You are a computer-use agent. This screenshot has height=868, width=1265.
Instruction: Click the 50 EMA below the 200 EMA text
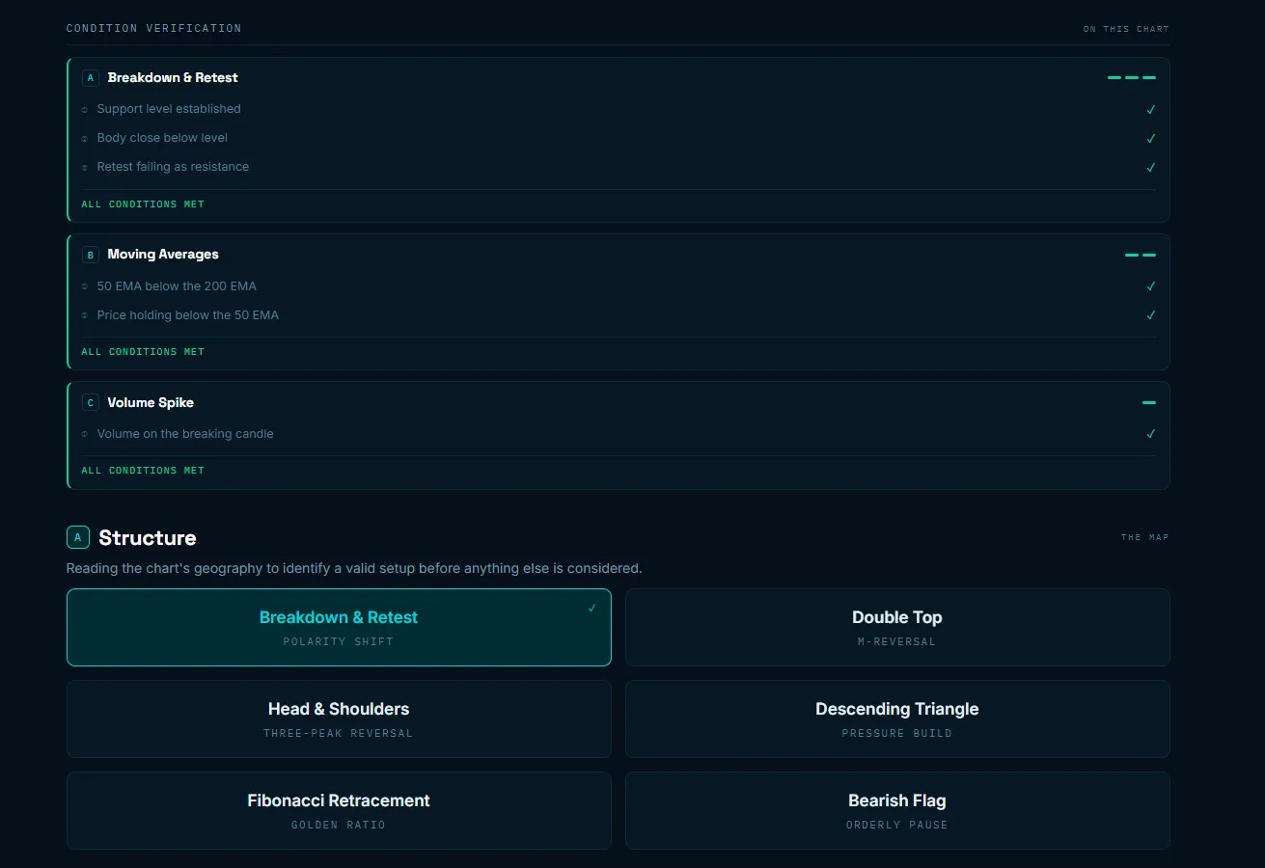pos(177,286)
